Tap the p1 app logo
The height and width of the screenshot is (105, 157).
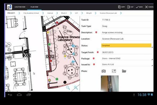pos(9,7)
